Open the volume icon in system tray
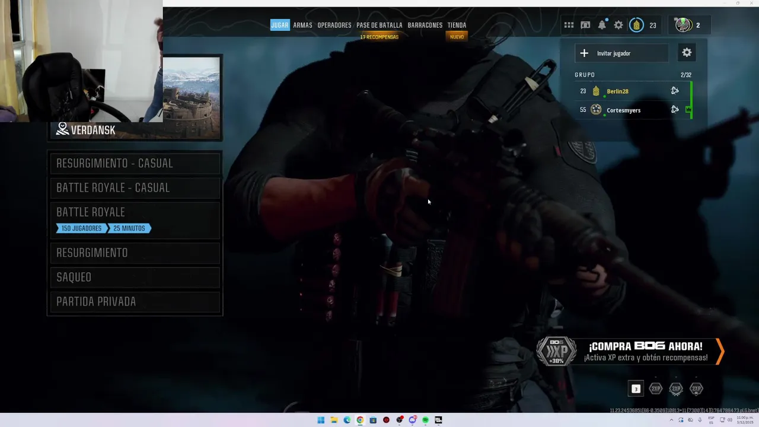The height and width of the screenshot is (427, 759). (731, 420)
